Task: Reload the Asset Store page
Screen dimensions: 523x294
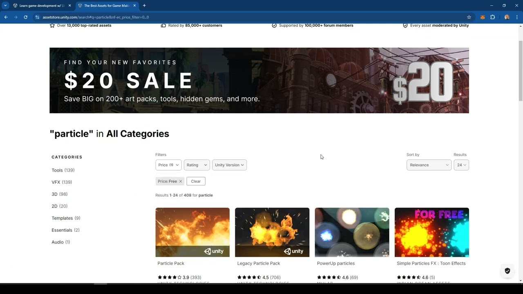Action: coord(25,17)
